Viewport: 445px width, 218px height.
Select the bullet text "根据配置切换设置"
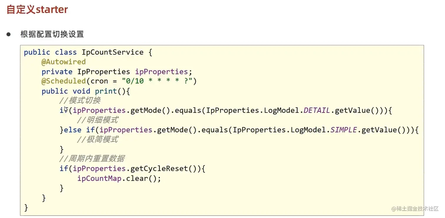click(52, 34)
